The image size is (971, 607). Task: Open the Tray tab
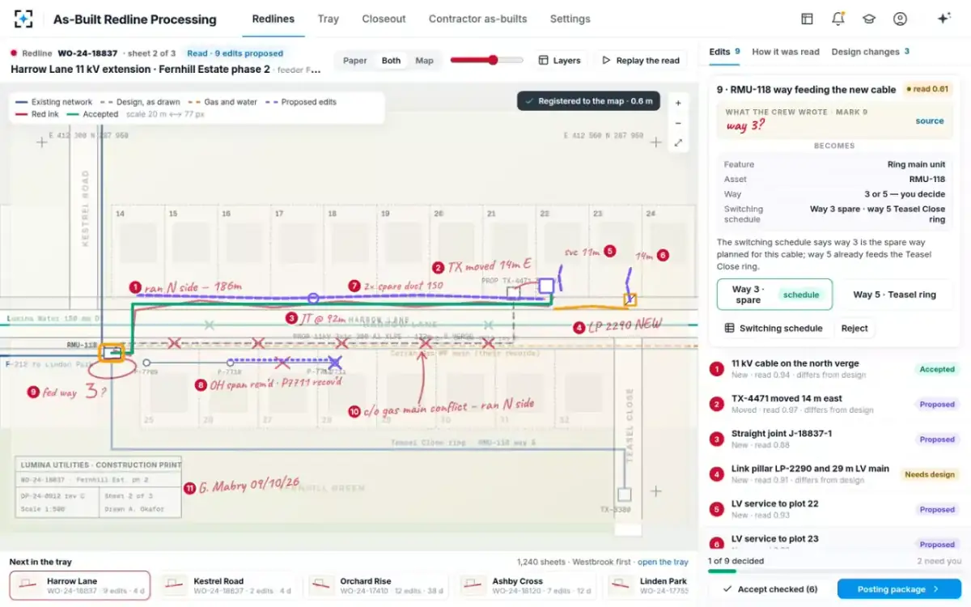pos(328,19)
